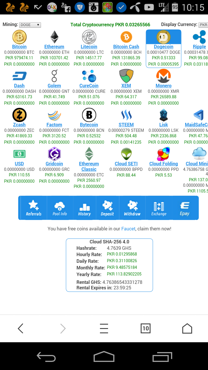Click the Litecoin silver coin icon
This screenshot has height=370, width=208.
click(89, 37)
